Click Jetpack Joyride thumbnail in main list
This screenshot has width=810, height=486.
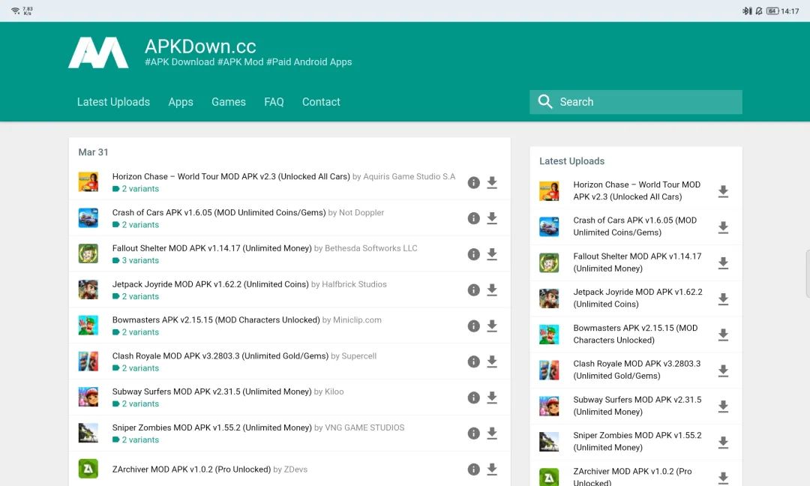click(88, 289)
